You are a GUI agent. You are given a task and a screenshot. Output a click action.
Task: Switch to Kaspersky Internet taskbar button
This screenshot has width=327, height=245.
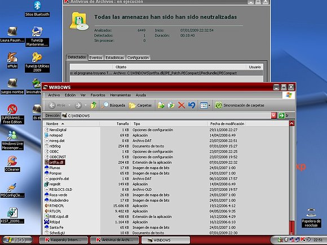point(64,240)
